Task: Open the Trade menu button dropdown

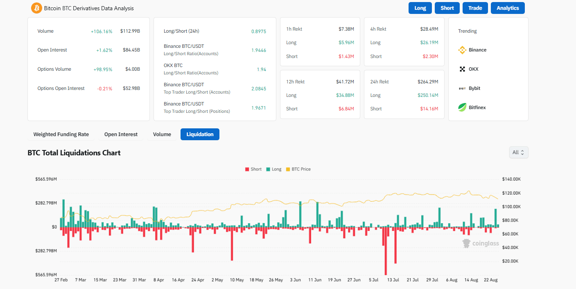Action: 475,8
